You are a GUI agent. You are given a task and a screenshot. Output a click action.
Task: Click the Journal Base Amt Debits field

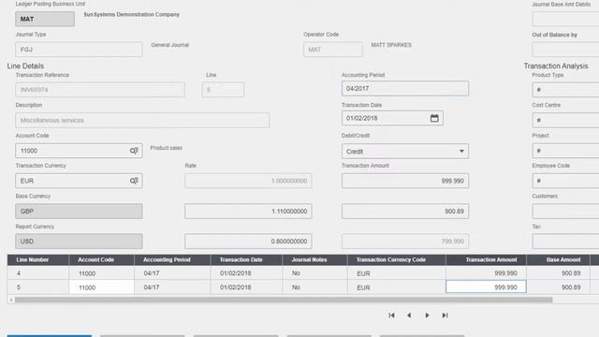pyautogui.click(x=565, y=19)
